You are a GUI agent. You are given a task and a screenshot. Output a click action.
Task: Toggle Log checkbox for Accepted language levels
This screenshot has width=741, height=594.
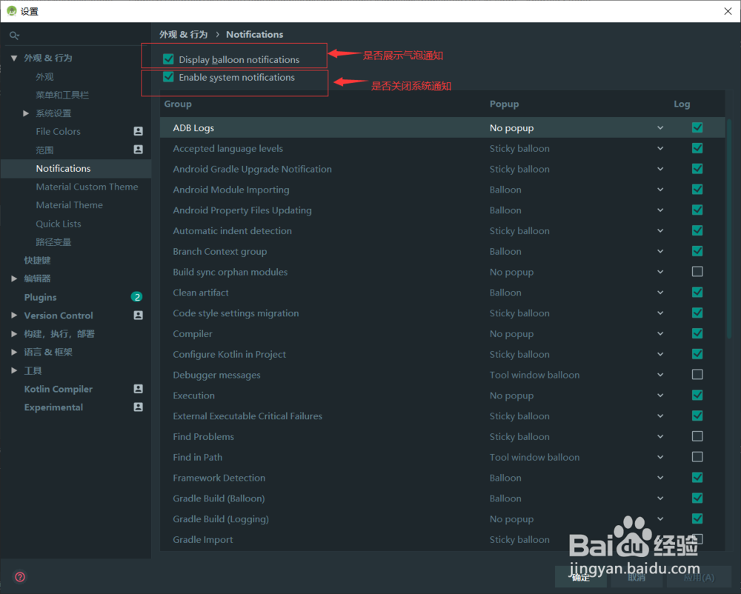point(697,148)
